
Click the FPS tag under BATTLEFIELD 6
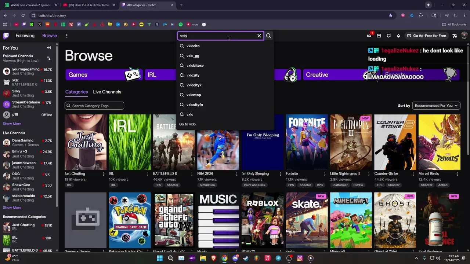[x=158, y=185]
